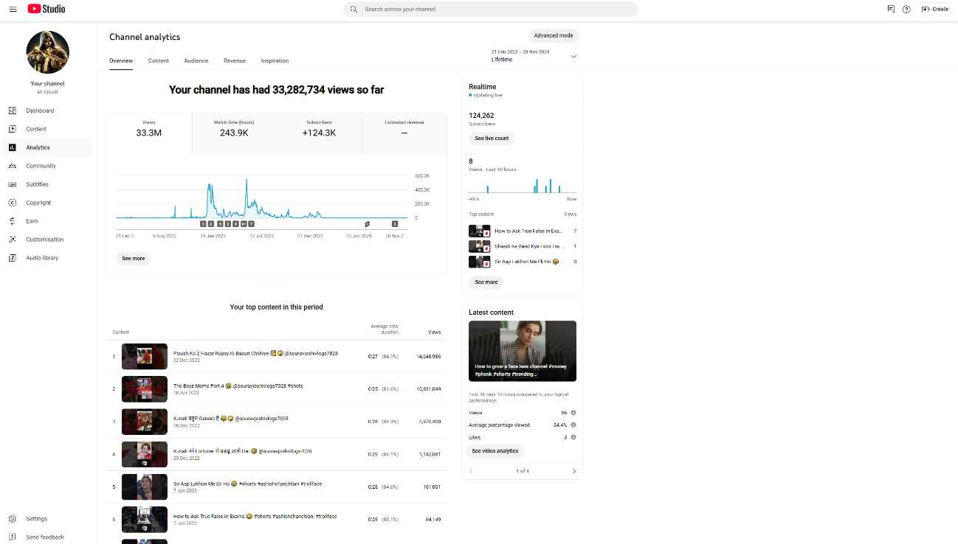
Task: Switch to the Audience tab
Action: 196,60
